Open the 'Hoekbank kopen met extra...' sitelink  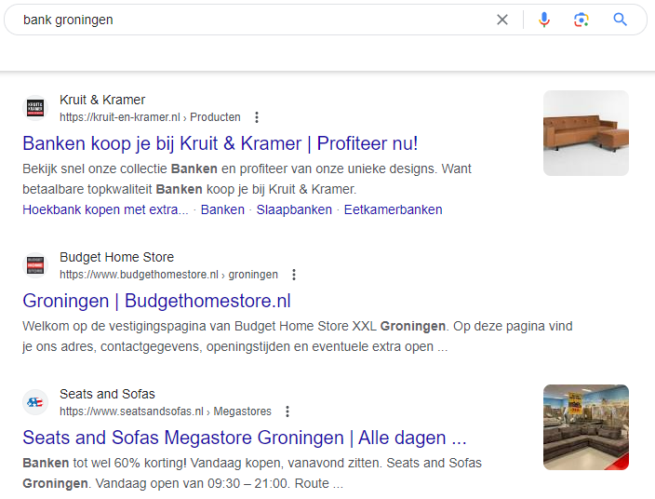[105, 209]
